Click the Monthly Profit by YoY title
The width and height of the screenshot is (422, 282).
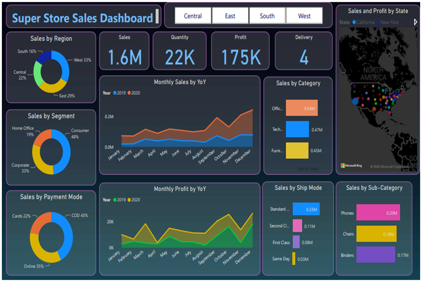[x=180, y=189]
